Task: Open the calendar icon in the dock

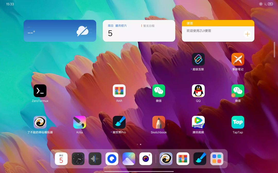Action: [x=61, y=159]
